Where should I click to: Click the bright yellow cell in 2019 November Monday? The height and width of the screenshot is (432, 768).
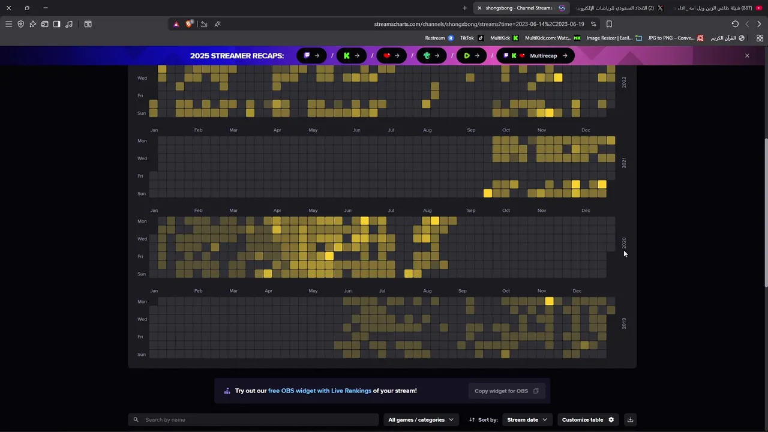549,301
